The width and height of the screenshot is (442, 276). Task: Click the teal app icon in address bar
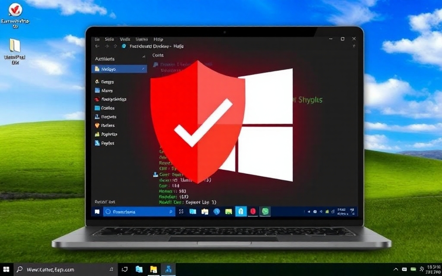click(124, 46)
